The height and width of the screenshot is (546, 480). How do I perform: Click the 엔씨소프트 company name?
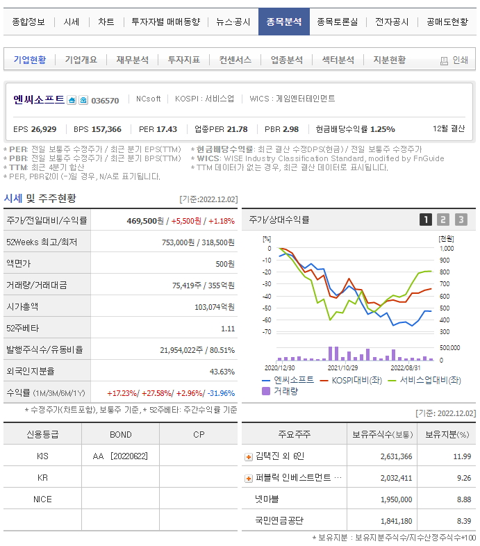(39, 99)
